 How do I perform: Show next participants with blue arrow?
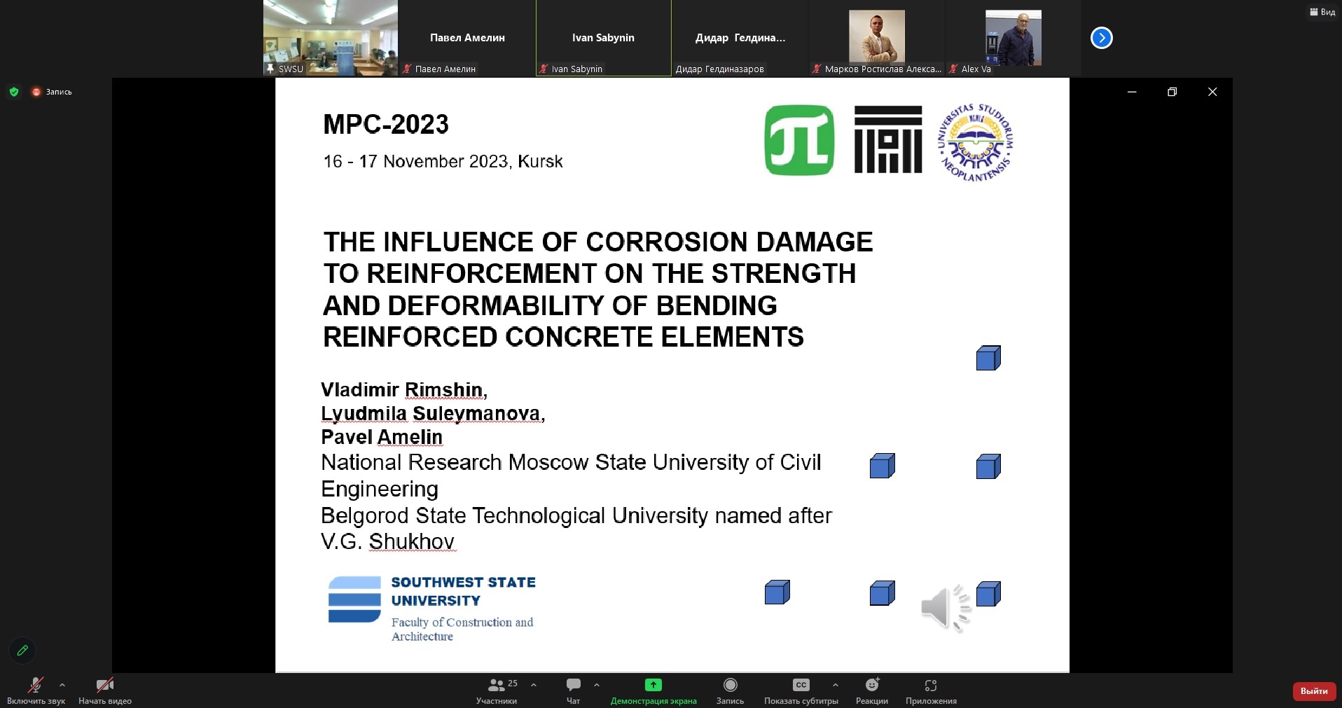(1102, 38)
